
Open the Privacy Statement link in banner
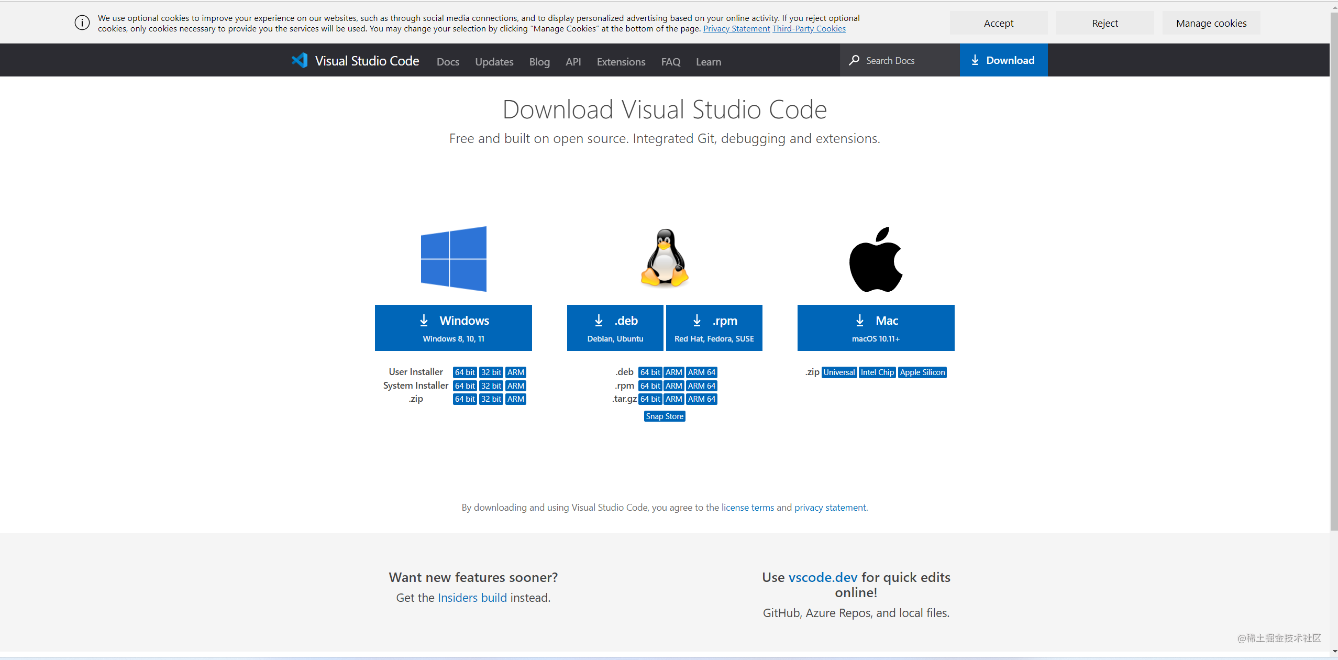tap(736, 29)
